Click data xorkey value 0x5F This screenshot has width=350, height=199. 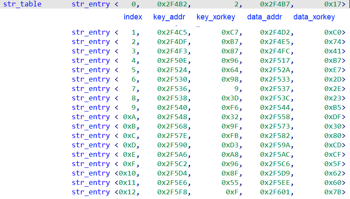click(x=332, y=164)
